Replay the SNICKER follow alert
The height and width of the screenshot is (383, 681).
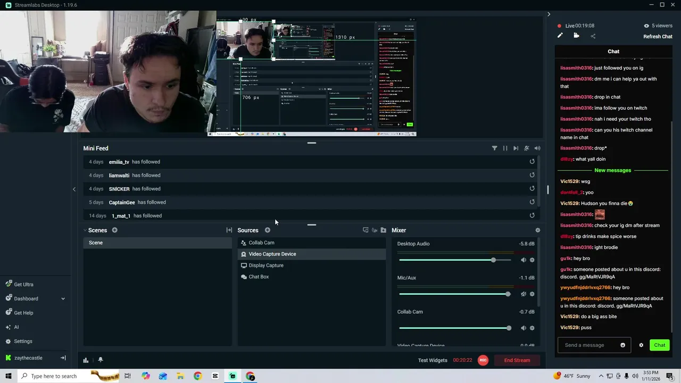tap(532, 188)
